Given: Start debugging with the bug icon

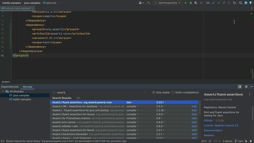Looking at the screenshot, I should [191, 3].
